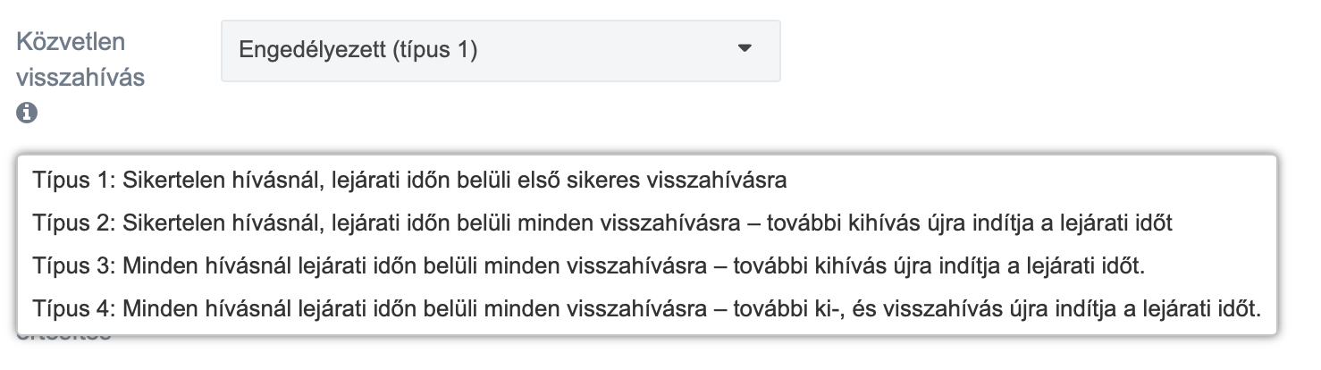This screenshot has height=370, width=1321.
Task: Click the empty area inside the select box
Action: [x=608, y=51]
